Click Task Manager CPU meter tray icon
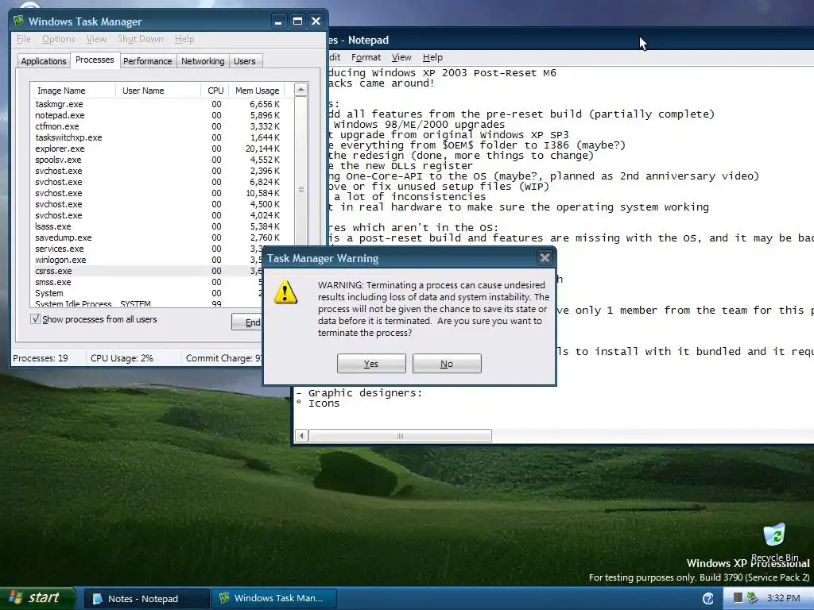814x610 pixels. click(738, 598)
